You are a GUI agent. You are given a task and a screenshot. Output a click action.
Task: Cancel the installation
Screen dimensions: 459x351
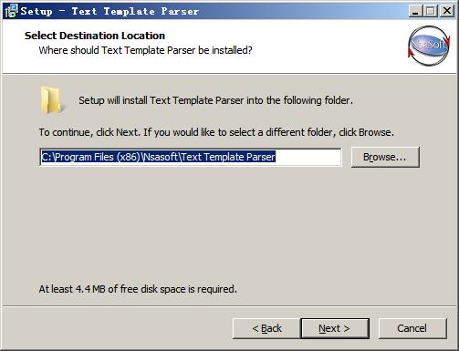412,328
